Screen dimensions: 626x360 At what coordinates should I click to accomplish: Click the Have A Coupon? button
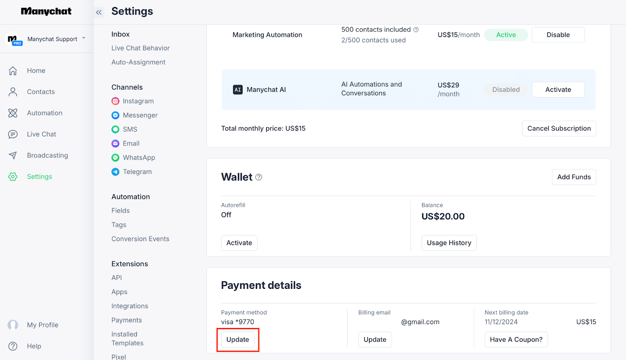click(x=516, y=340)
